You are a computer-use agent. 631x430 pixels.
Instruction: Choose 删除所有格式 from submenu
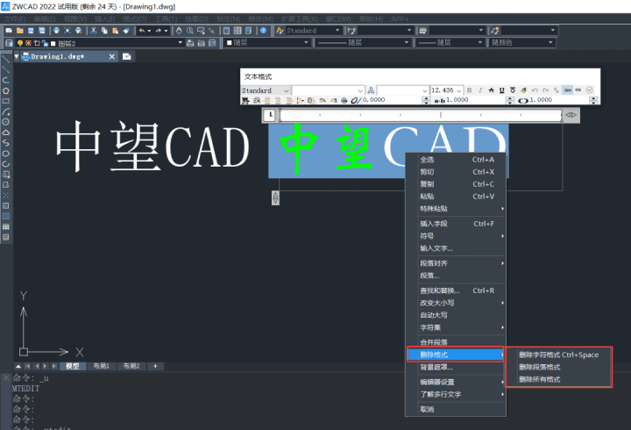558,379
